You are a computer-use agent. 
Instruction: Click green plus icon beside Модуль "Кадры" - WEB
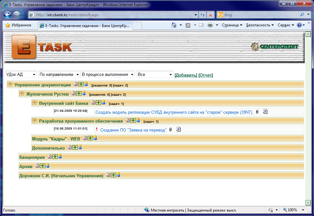coord(90,138)
